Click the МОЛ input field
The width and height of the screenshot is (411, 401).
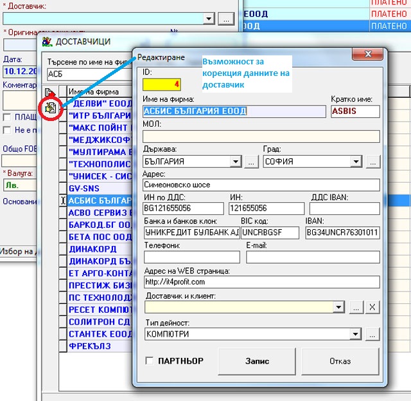coord(261,136)
